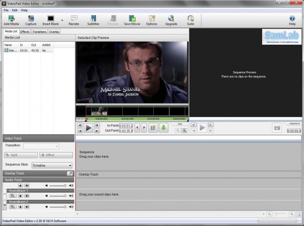This screenshot has height=226, width=304.
Task: Adjust the Soundtrack 1 volume slider
Action: pos(58,195)
